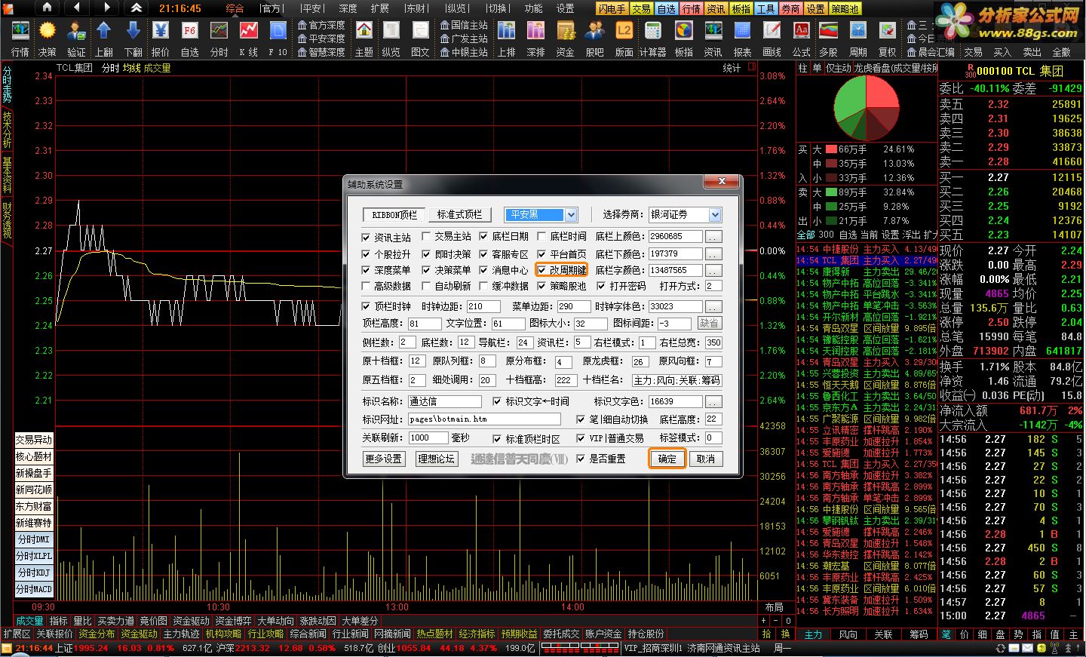The width and height of the screenshot is (1086, 657).
Task: Open the 报价 yen price icon
Action: pyautogui.click(x=161, y=38)
